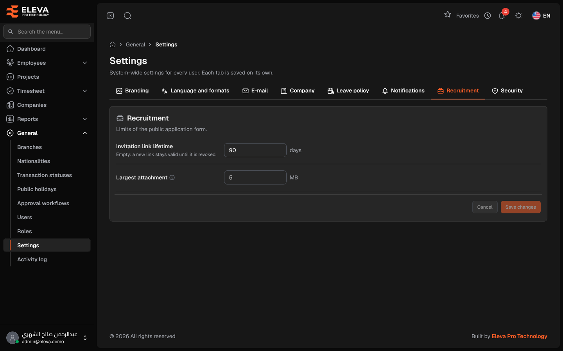Screen dimensions: 563x351
Task: Open Dashboard from the sidebar
Action: click(47, 49)
